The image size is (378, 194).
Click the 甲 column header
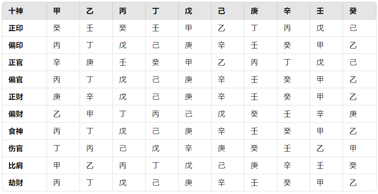57,11
